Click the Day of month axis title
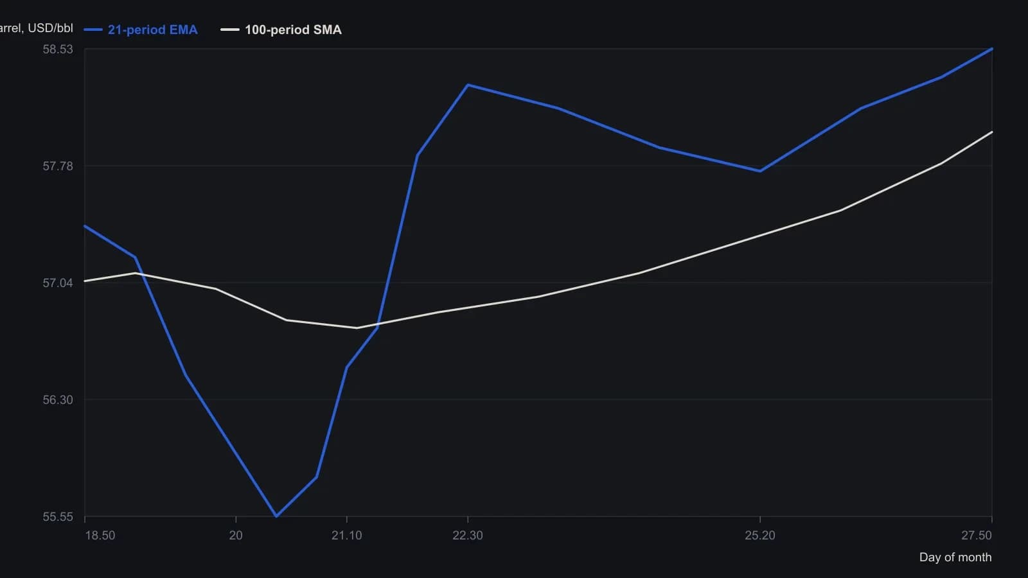 pos(955,557)
